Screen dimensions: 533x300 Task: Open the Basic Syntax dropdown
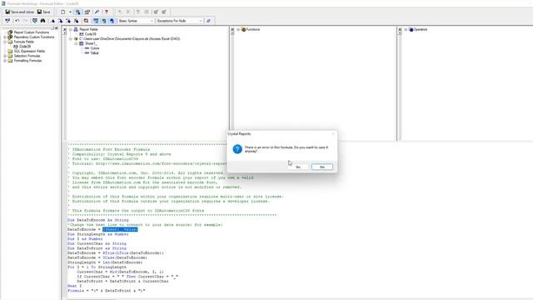click(x=136, y=21)
